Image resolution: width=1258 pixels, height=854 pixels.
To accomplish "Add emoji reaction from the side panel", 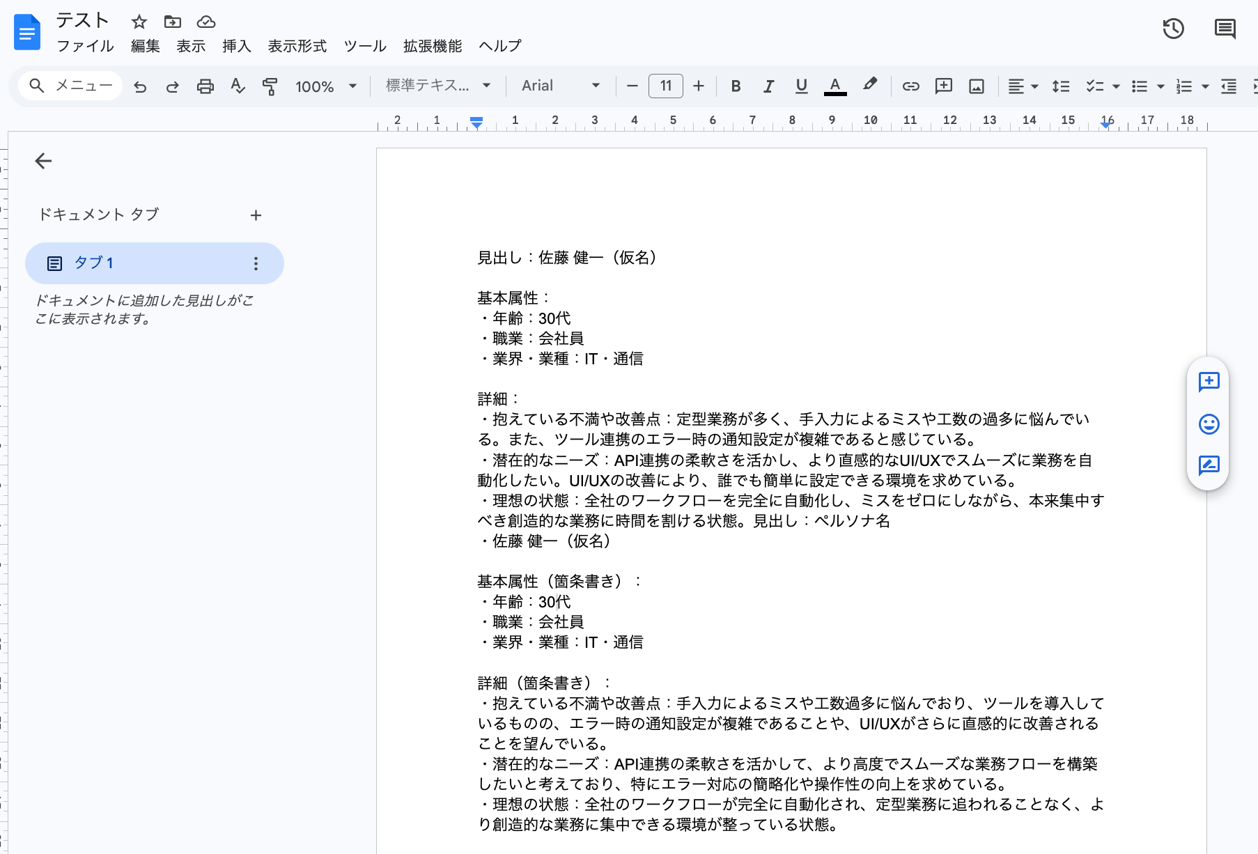I will [x=1209, y=424].
